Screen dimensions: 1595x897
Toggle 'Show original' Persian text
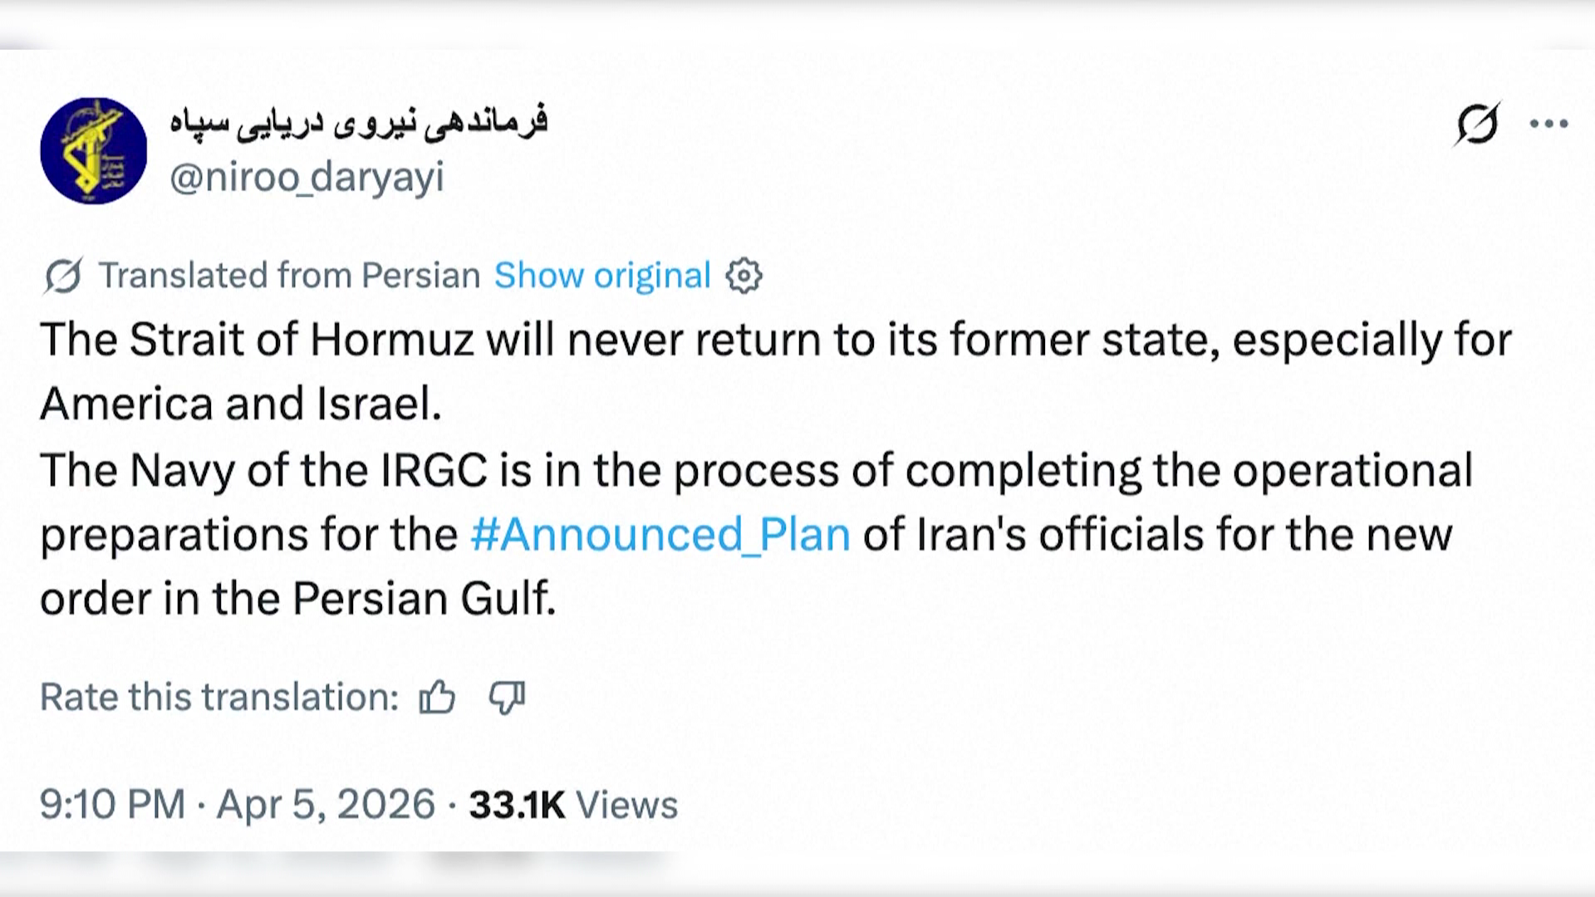coord(602,276)
